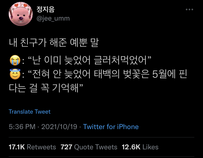Click the smiling halo emoji

(15, 74)
